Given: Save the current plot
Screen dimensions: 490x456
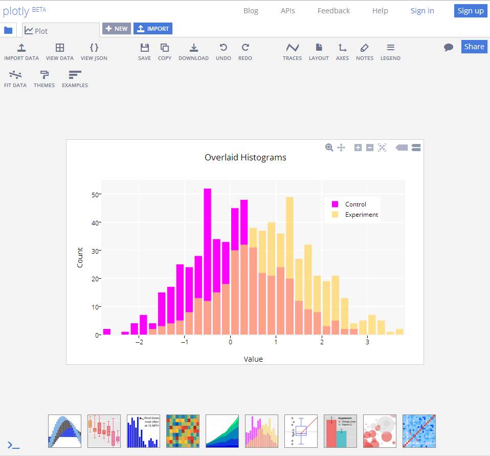Looking at the screenshot, I should [144, 51].
